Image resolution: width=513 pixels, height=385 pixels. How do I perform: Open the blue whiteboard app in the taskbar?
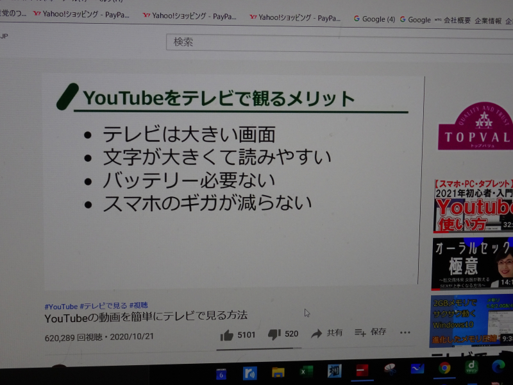coord(417,368)
